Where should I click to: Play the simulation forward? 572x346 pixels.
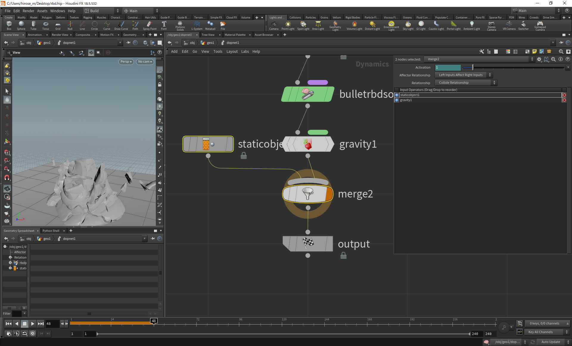coord(32,324)
